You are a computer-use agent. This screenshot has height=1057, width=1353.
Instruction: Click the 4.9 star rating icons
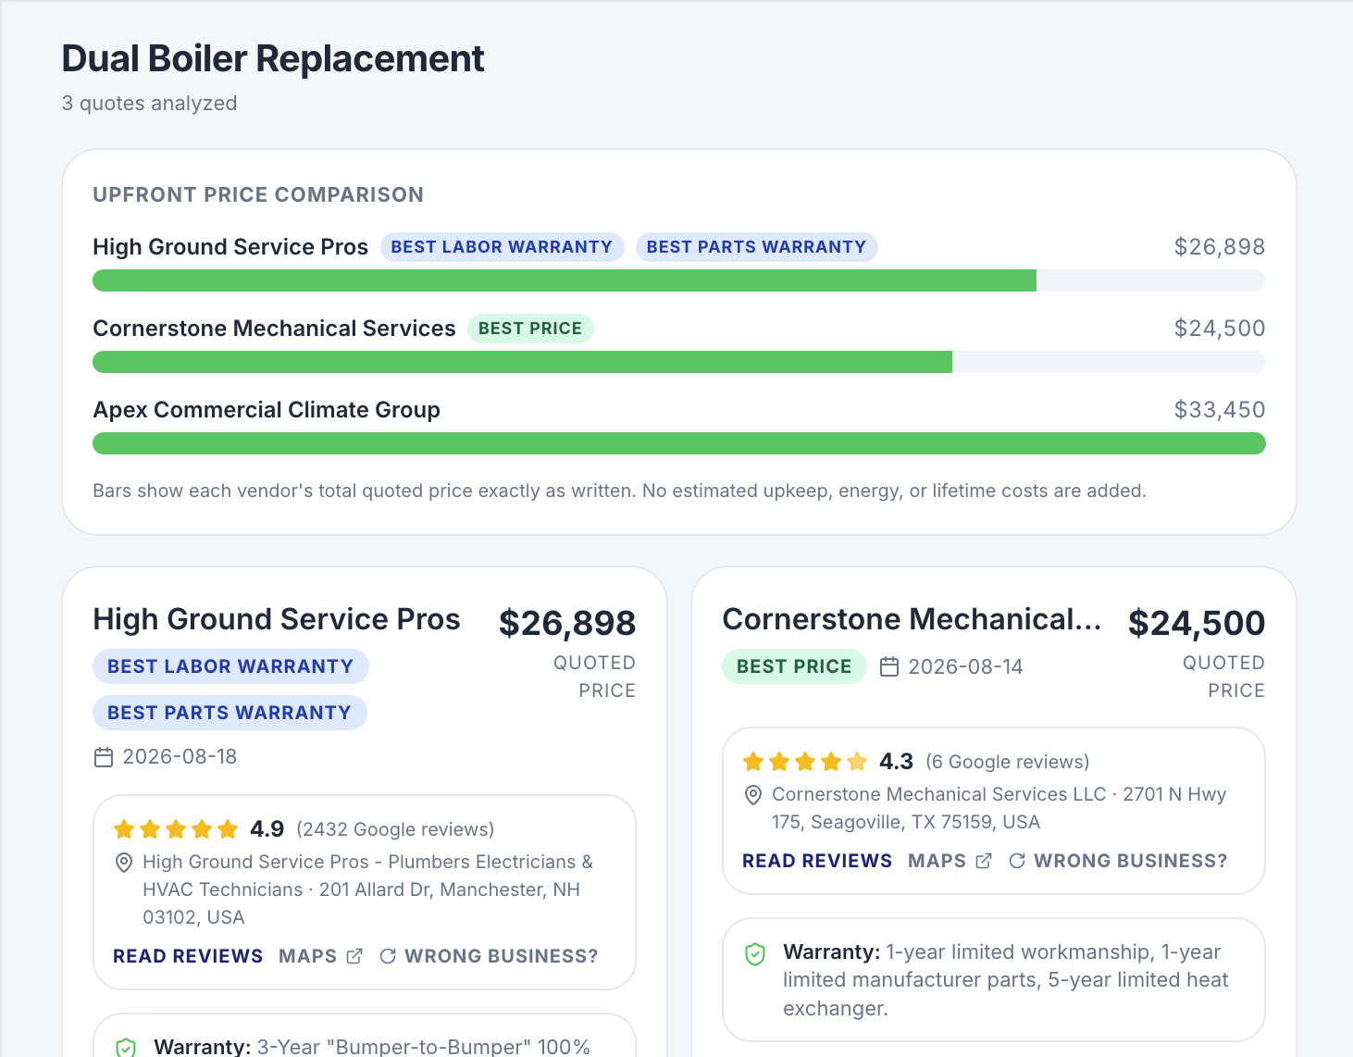[x=176, y=829]
